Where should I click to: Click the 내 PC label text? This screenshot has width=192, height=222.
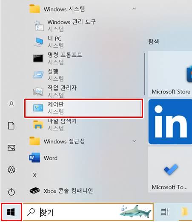(x=54, y=38)
